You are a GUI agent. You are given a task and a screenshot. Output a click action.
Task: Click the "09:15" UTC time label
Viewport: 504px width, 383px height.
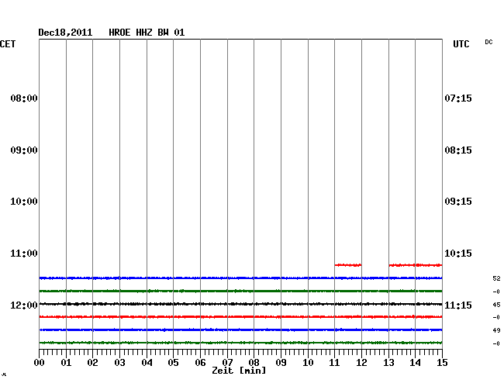458,202
